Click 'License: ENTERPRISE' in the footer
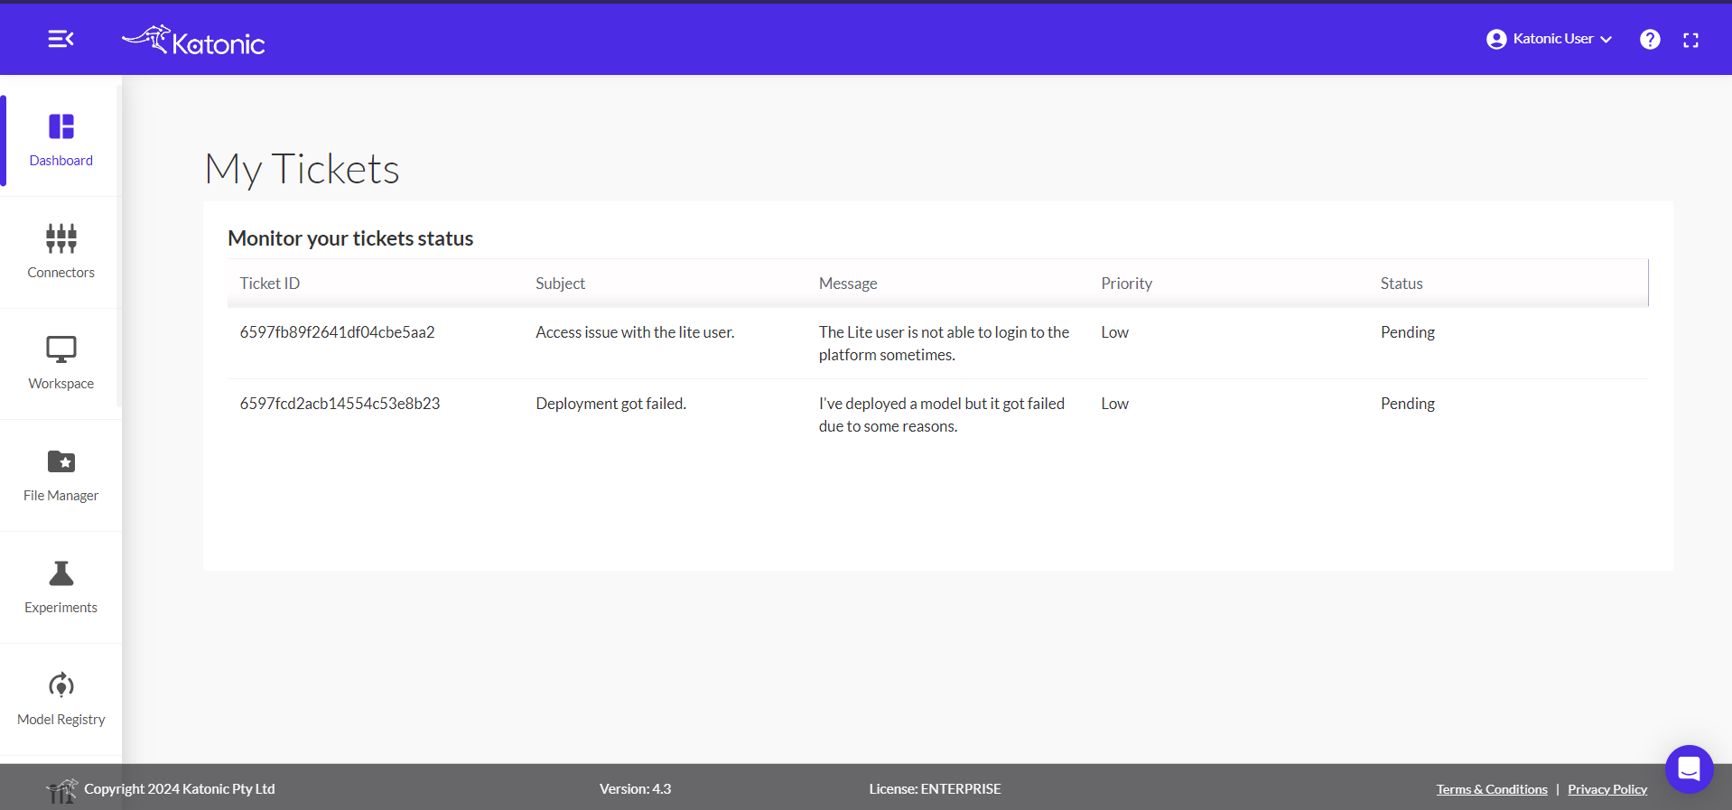 (936, 789)
